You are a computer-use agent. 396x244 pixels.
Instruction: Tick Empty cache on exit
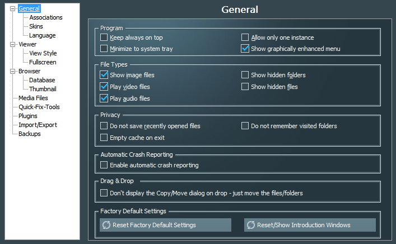(x=104, y=137)
